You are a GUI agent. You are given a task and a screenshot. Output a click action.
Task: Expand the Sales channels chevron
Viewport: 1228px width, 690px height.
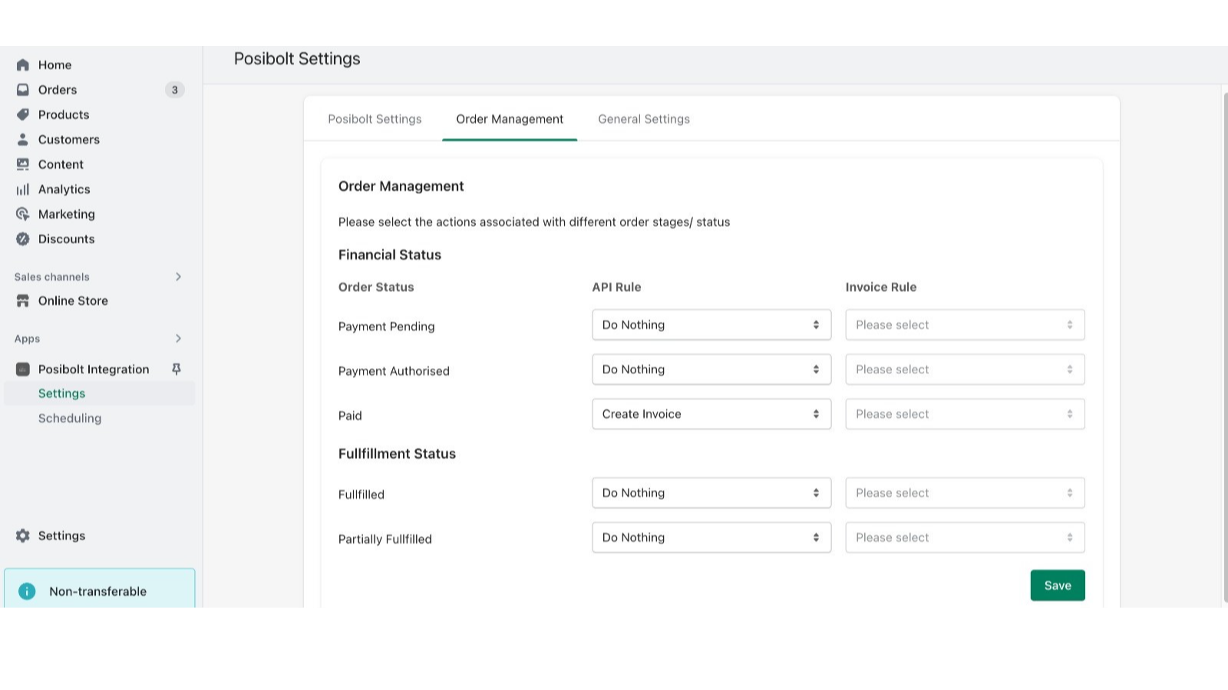click(x=178, y=277)
